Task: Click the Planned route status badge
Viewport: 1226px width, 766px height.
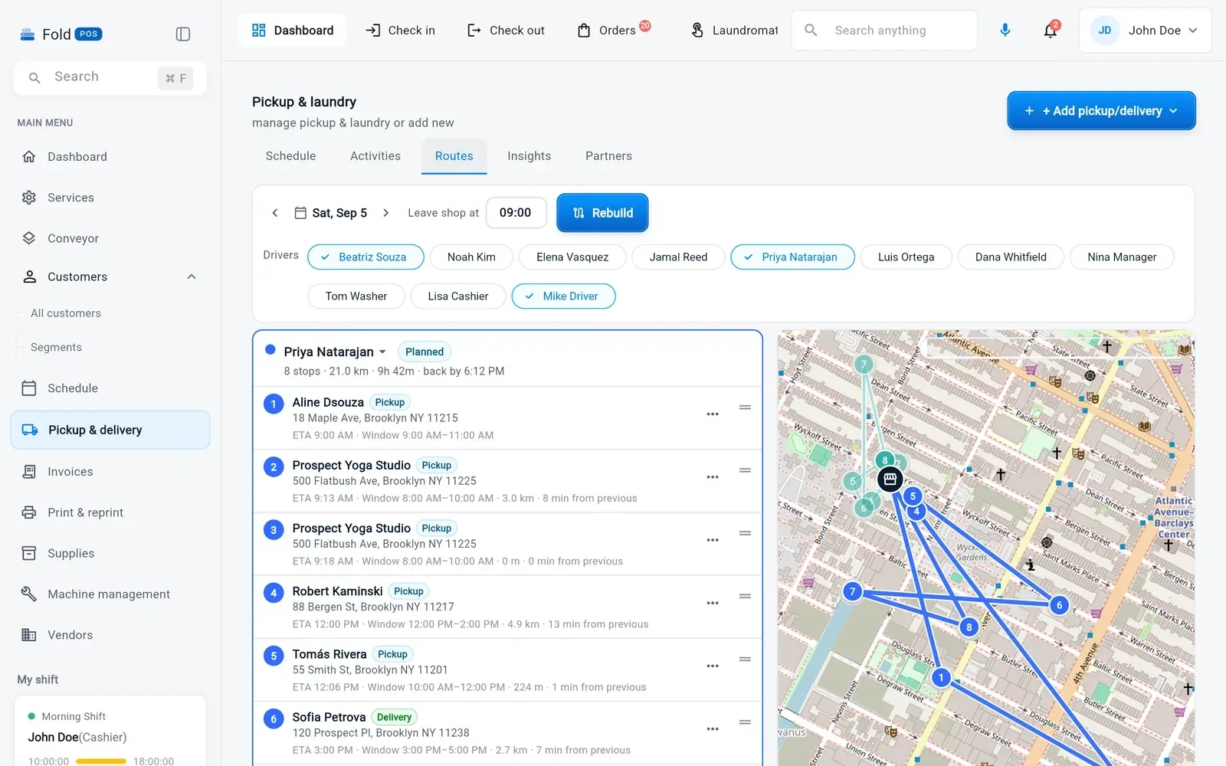Action: click(x=425, y=352)
